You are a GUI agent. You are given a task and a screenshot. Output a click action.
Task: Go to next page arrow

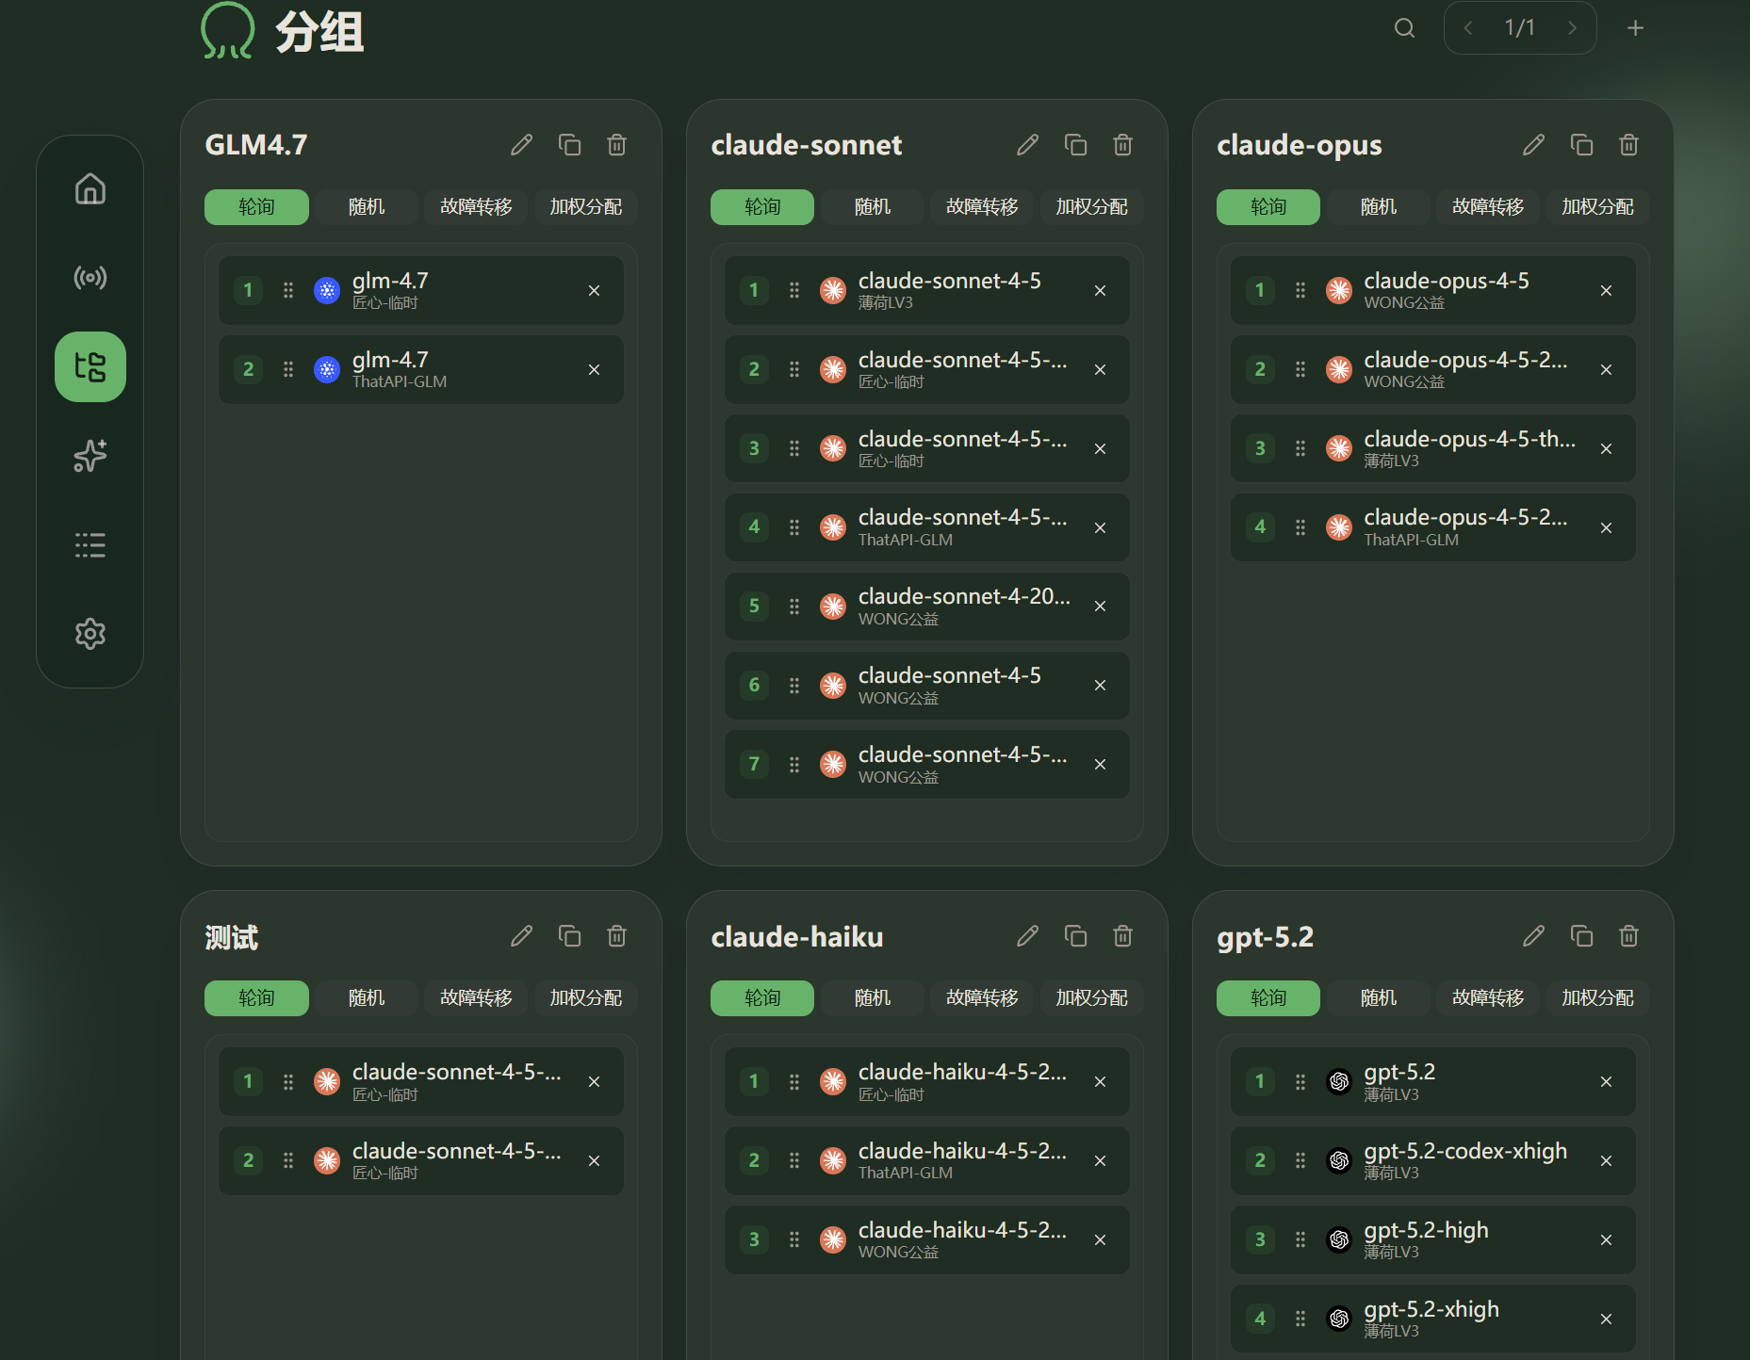coord(1572,28)
